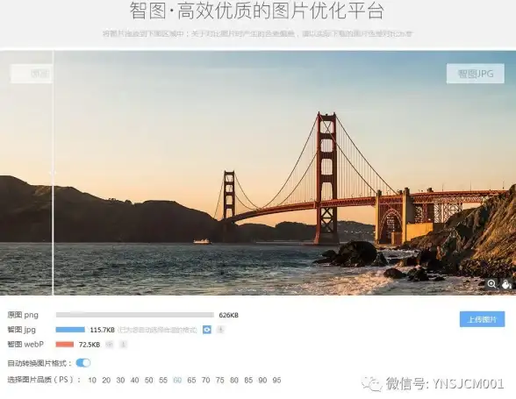Click the zoom magnifier icon on image
This screenshot has height=399, width=516.
click(491, 284)
